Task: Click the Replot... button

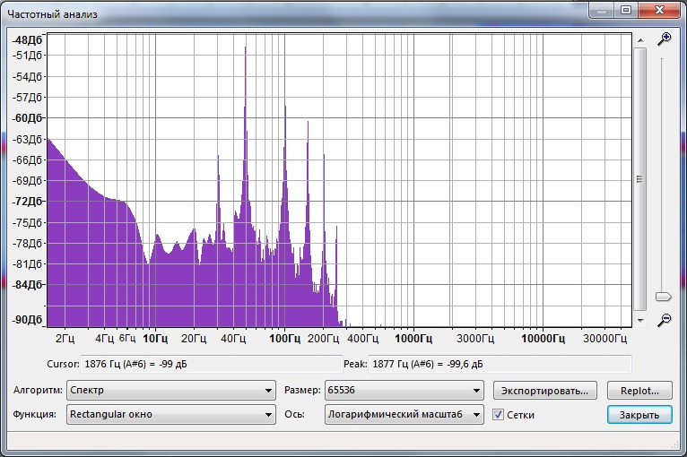Action: coord(639,391)
